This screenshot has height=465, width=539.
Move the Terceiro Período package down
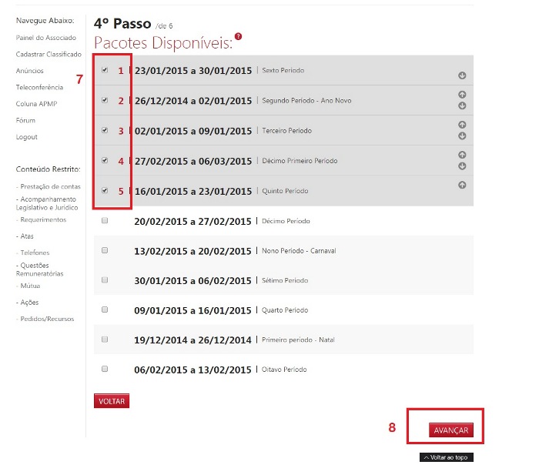[x=462, y=135]
